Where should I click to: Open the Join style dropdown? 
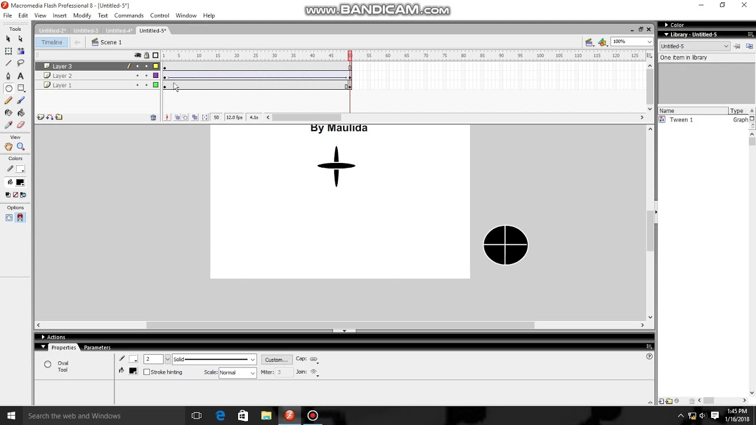click(x=314, y=372)
